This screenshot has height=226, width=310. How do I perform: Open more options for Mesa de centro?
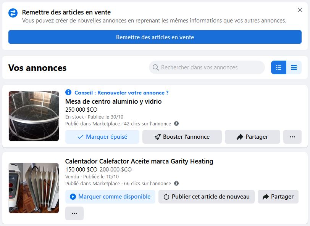[x=292, y=137]
